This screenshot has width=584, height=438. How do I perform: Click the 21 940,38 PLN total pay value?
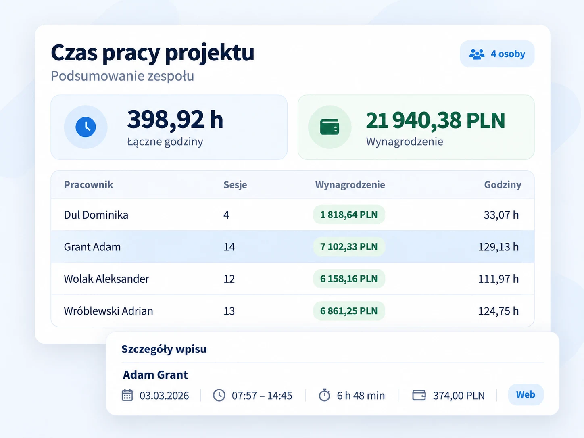tap(435, 120)
